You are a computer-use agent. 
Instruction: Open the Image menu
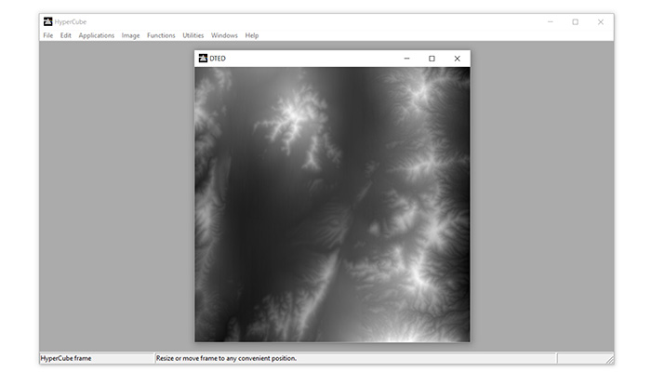click(131, 35)
